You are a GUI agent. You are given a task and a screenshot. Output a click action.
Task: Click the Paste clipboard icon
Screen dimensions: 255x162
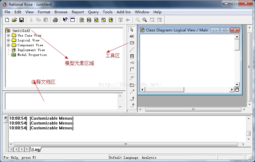click(46, 20)
